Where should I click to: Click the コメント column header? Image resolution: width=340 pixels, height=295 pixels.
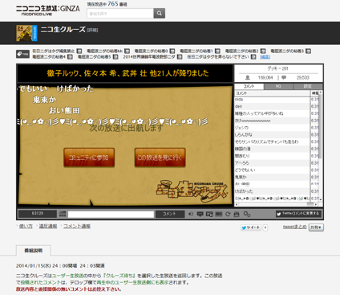272,93
